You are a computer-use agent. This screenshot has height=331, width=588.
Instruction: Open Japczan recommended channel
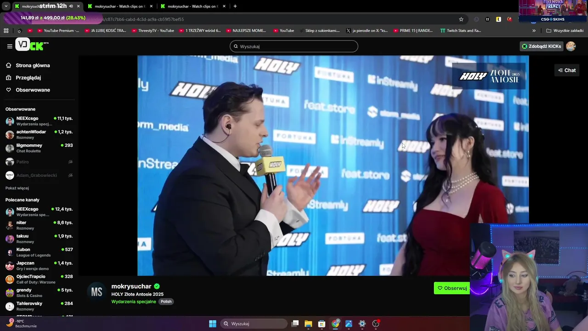39,266
